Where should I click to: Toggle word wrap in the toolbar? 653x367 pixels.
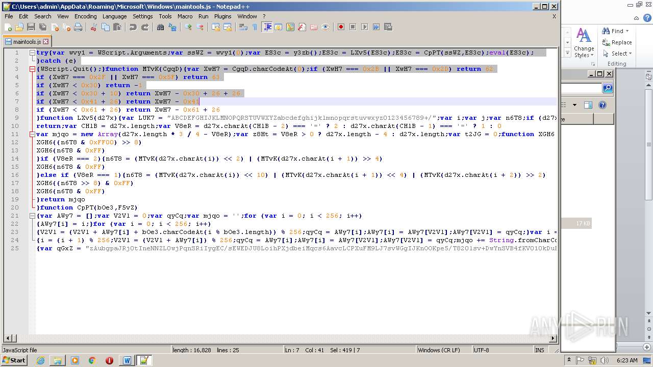pyautogui.click(x=243, y=27)
